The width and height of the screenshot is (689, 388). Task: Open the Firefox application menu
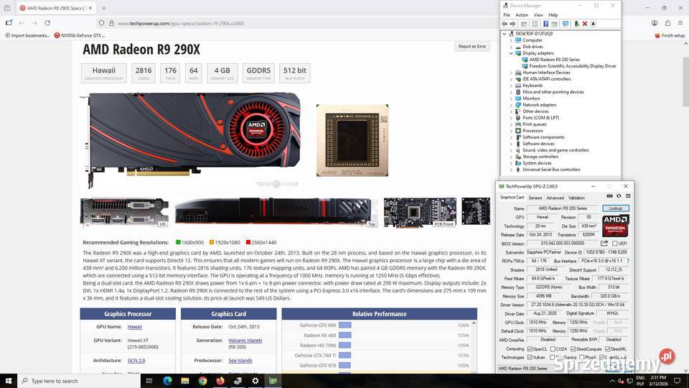(680, 23)
